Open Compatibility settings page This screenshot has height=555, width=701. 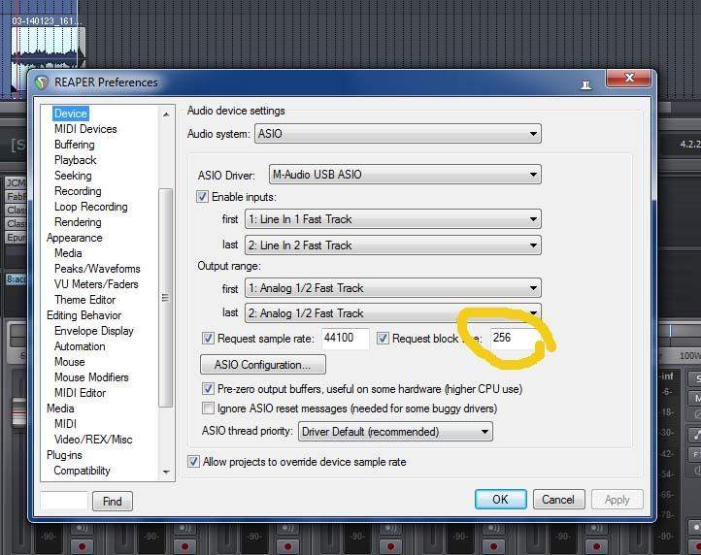[82, 471]
